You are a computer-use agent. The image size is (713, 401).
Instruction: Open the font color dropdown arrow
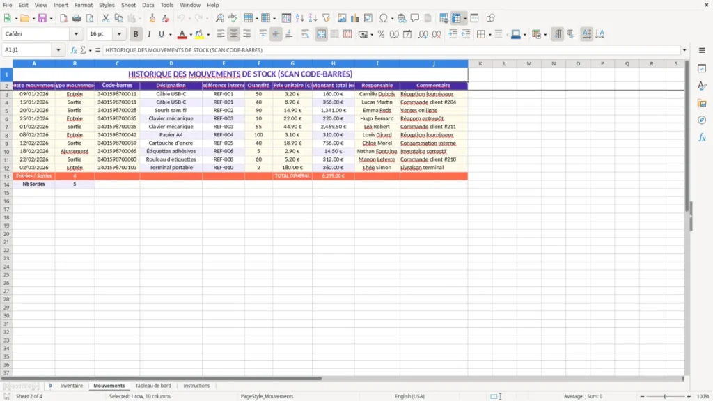191,35
